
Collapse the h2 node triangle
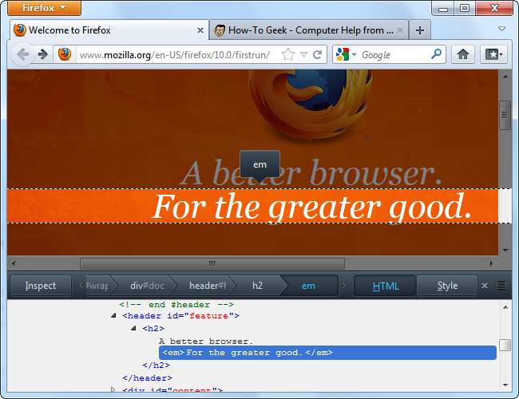[133, 328]
